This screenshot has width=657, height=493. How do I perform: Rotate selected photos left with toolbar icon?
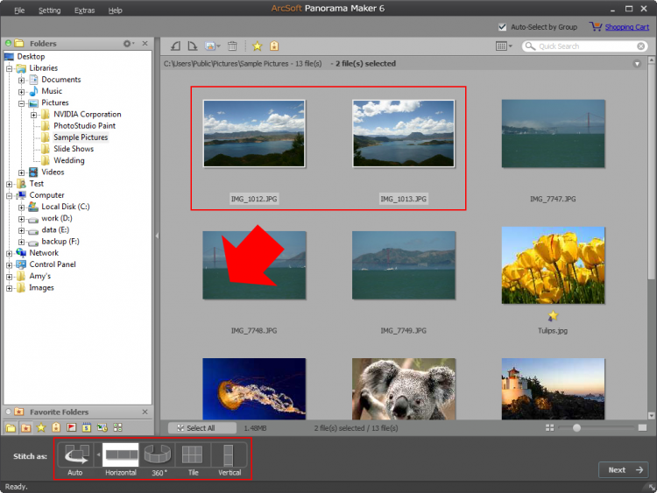[x=175, y=46]
